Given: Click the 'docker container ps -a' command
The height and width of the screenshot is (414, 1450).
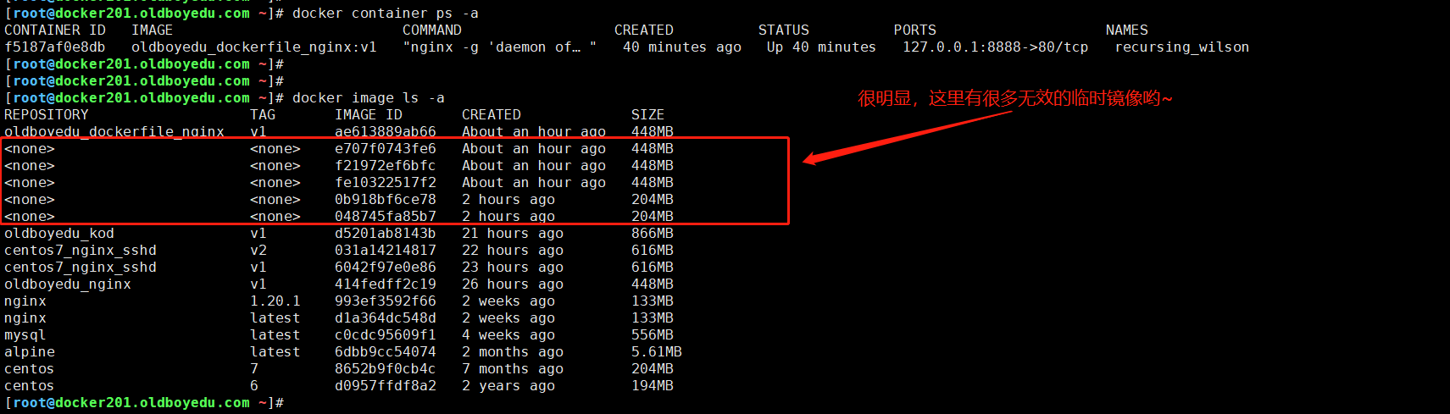Looking at the screenshot, I should point(385,14).
